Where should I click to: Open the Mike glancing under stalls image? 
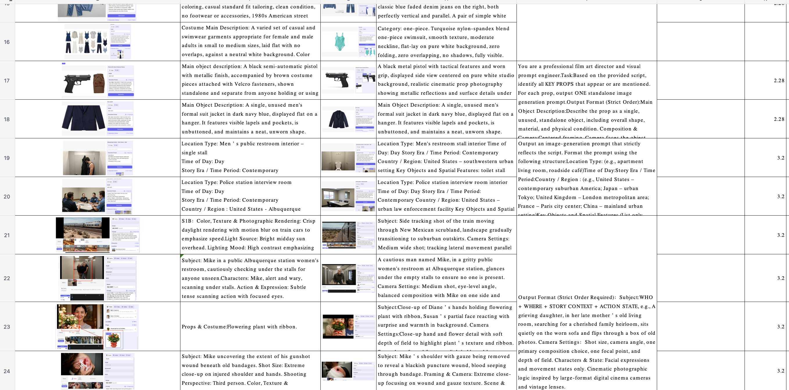[x=349, y=278]
